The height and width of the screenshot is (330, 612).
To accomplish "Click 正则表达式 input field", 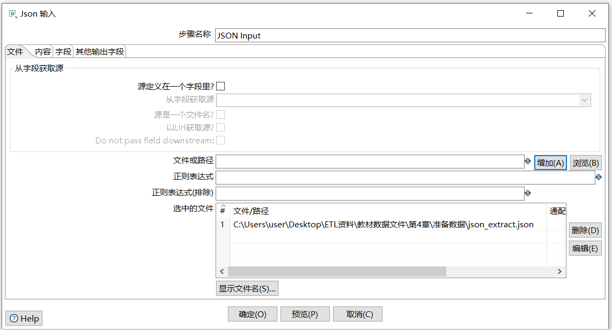I will click(x=405, y=178).
